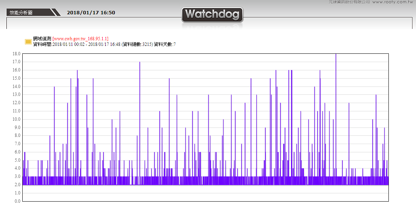Click the 元達資訊股份有限公司 company name
The width and height of the screenshot is (416, 208).
[x=349, y=2]
